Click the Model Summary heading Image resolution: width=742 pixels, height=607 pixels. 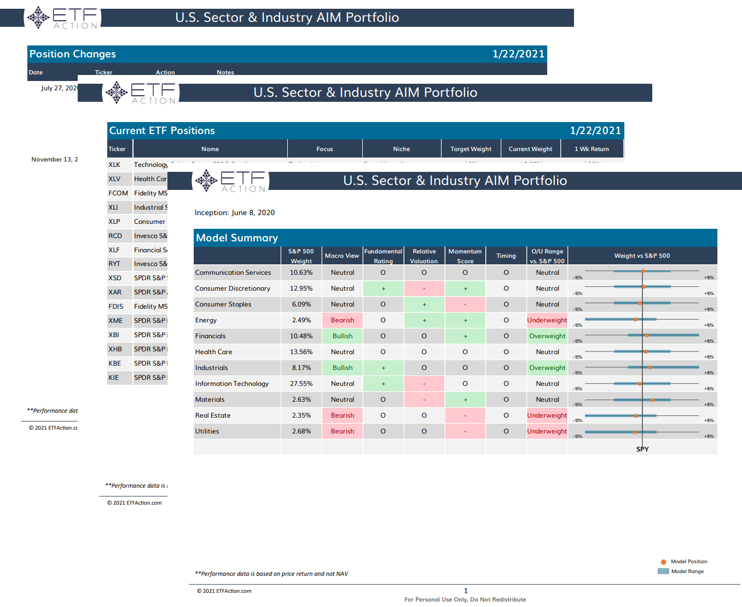point(237,238)
